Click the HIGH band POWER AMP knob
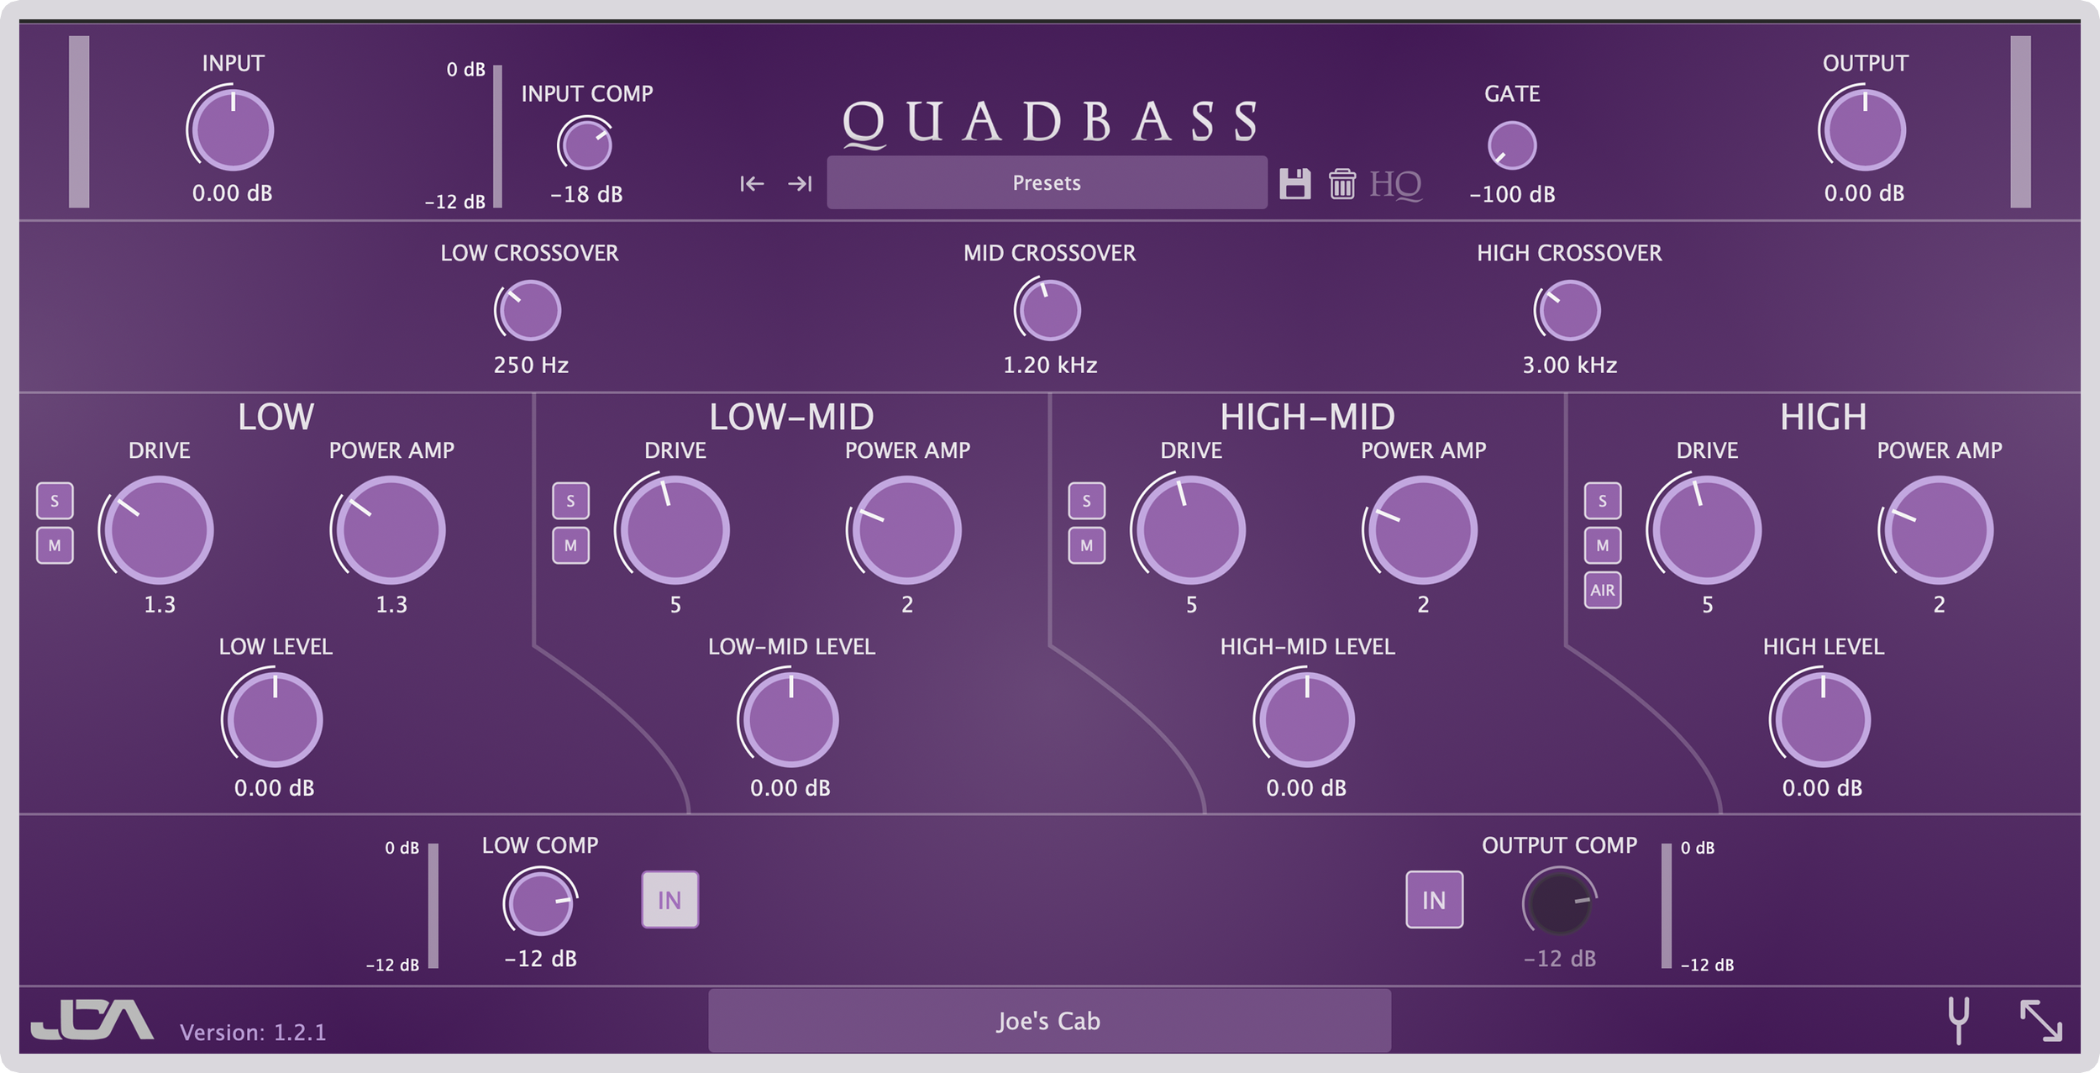This screenshot has width=2100, height=1073. [1938, 530]
